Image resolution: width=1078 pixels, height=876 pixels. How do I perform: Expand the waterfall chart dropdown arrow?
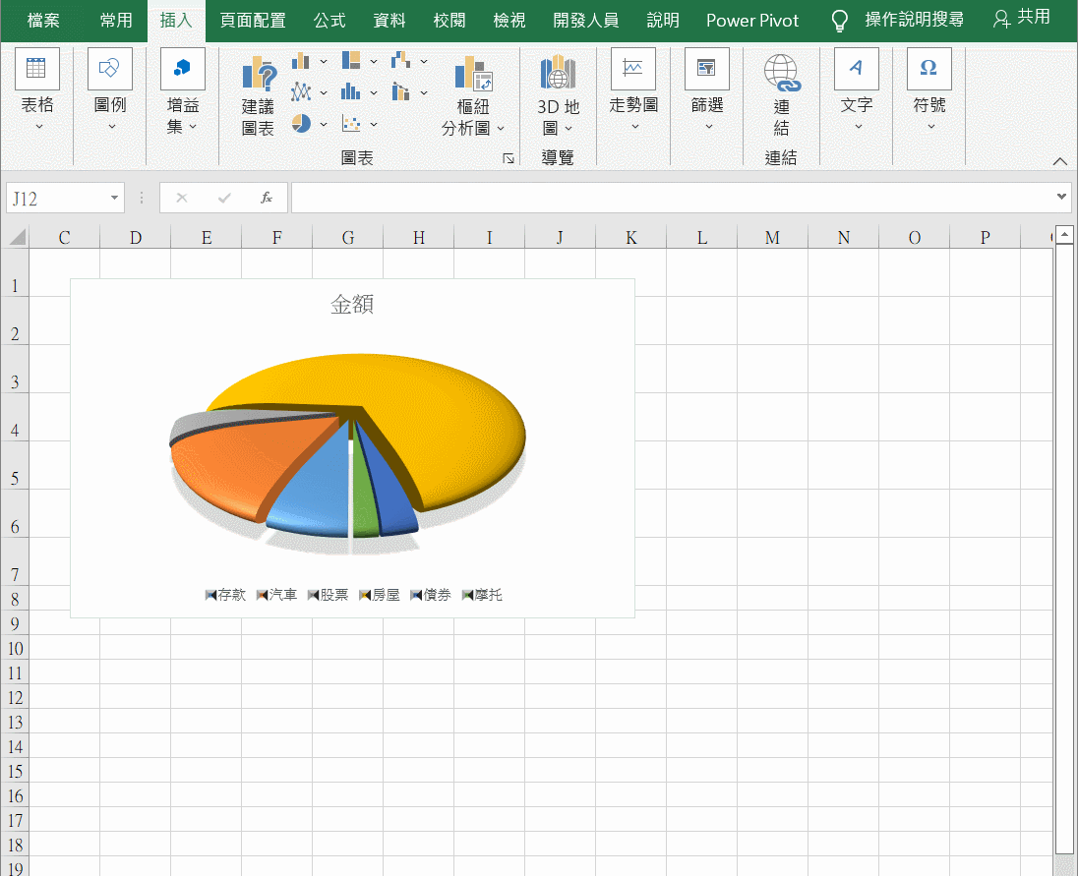click(x=424, y=61)
